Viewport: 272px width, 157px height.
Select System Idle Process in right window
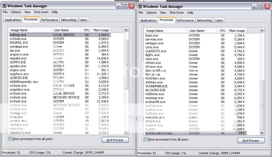[x=195, y=133]
